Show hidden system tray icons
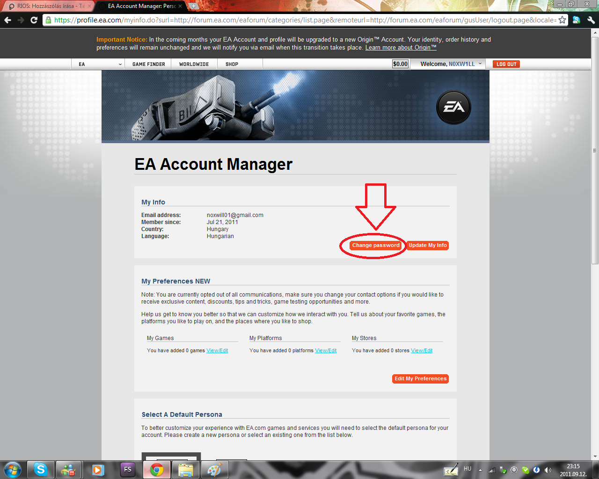The height and width of the screenshot is (479, 599). [480, 470]
